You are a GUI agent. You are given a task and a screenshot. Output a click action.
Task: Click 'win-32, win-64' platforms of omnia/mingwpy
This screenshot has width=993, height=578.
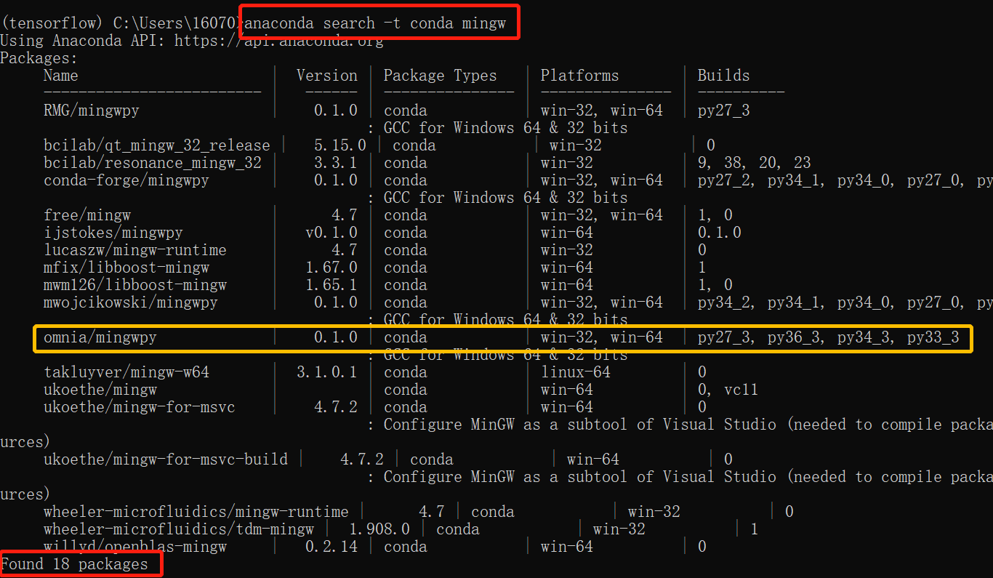[x=602, y=337]
